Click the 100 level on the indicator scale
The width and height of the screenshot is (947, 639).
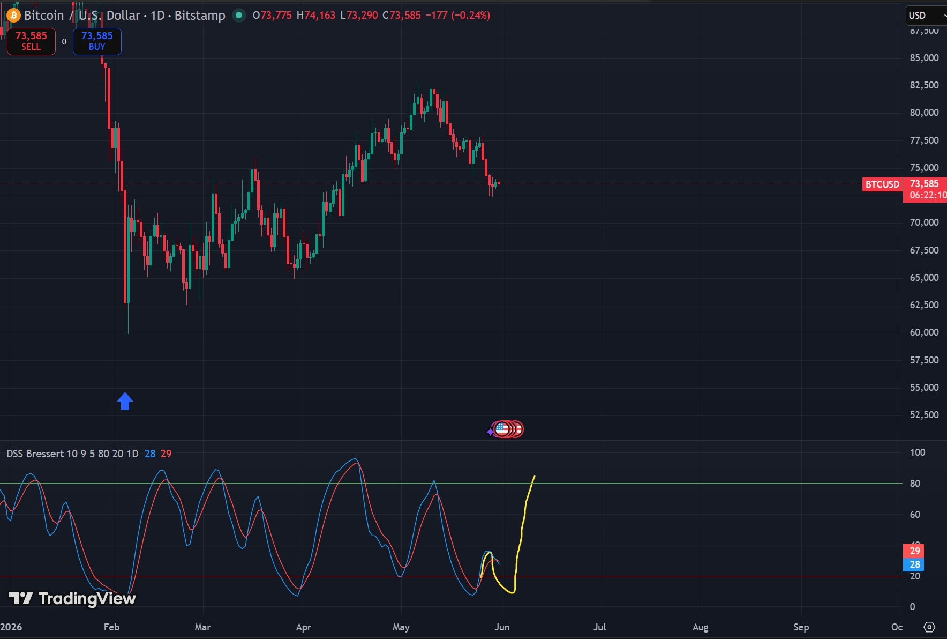918,452
